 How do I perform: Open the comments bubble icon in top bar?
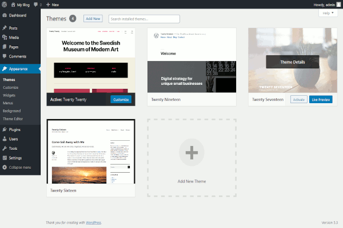coord(37,4)
